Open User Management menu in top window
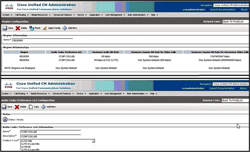Screen dimensions: 250x152 [x=116, y=15]
